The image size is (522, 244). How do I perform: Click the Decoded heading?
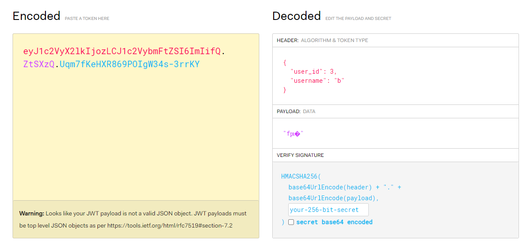(296, 16)
